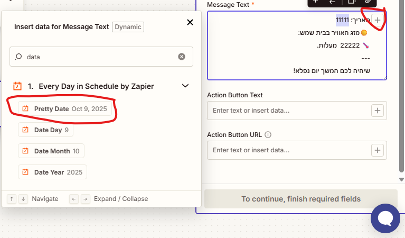The width and height of the screenshot is (405, 238).
Task: Open the chat support bubble
Action: pyautogui.click(x=385, y=218)
